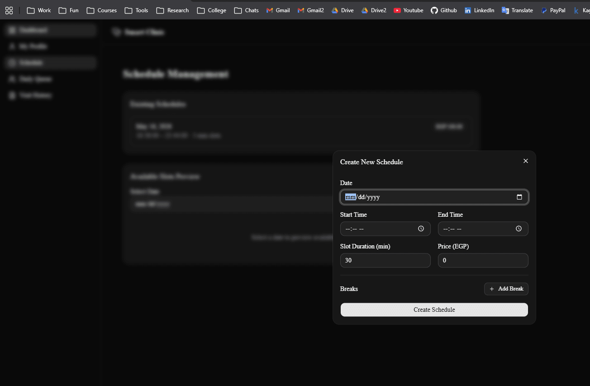Open the Translate bookmark
This screenshot has width=590, height=386.
click(518, 10)
